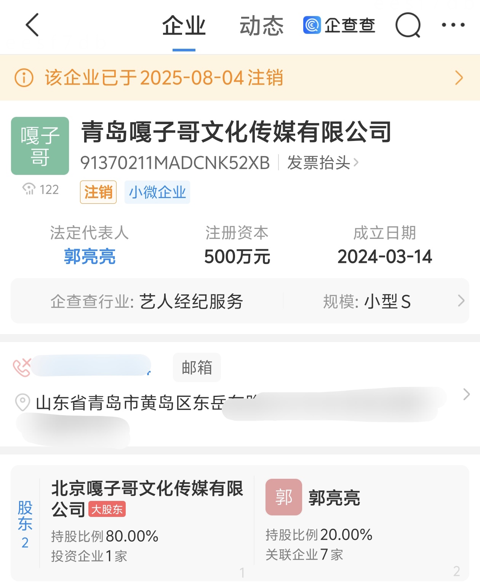Open shareholder 北京嘎子哥文化传媒有限公司 card

[x=147, y=522]
